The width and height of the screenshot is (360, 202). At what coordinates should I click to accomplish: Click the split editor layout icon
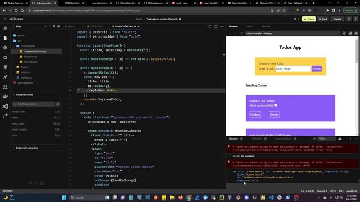point(210,27)
